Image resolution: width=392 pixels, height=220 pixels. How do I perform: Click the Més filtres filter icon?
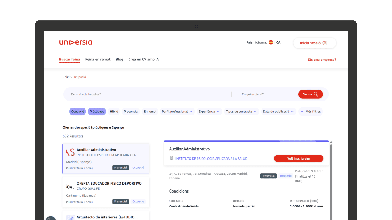tap(302, 112)
